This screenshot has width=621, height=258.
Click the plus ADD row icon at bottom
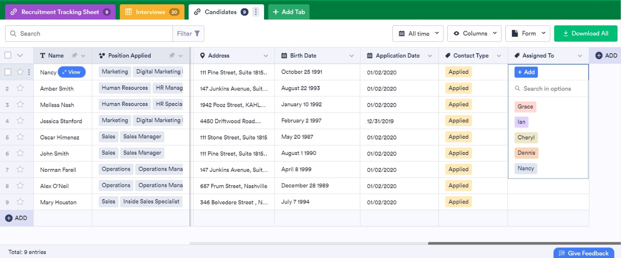(9, 218)
